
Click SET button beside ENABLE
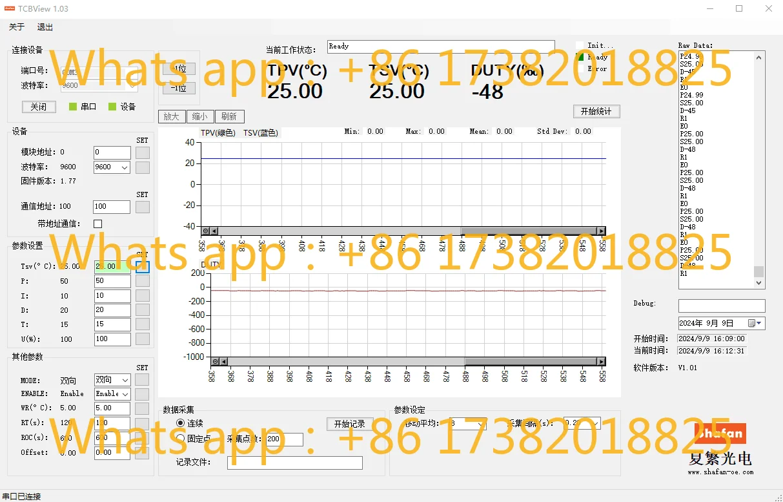[143, 394]
